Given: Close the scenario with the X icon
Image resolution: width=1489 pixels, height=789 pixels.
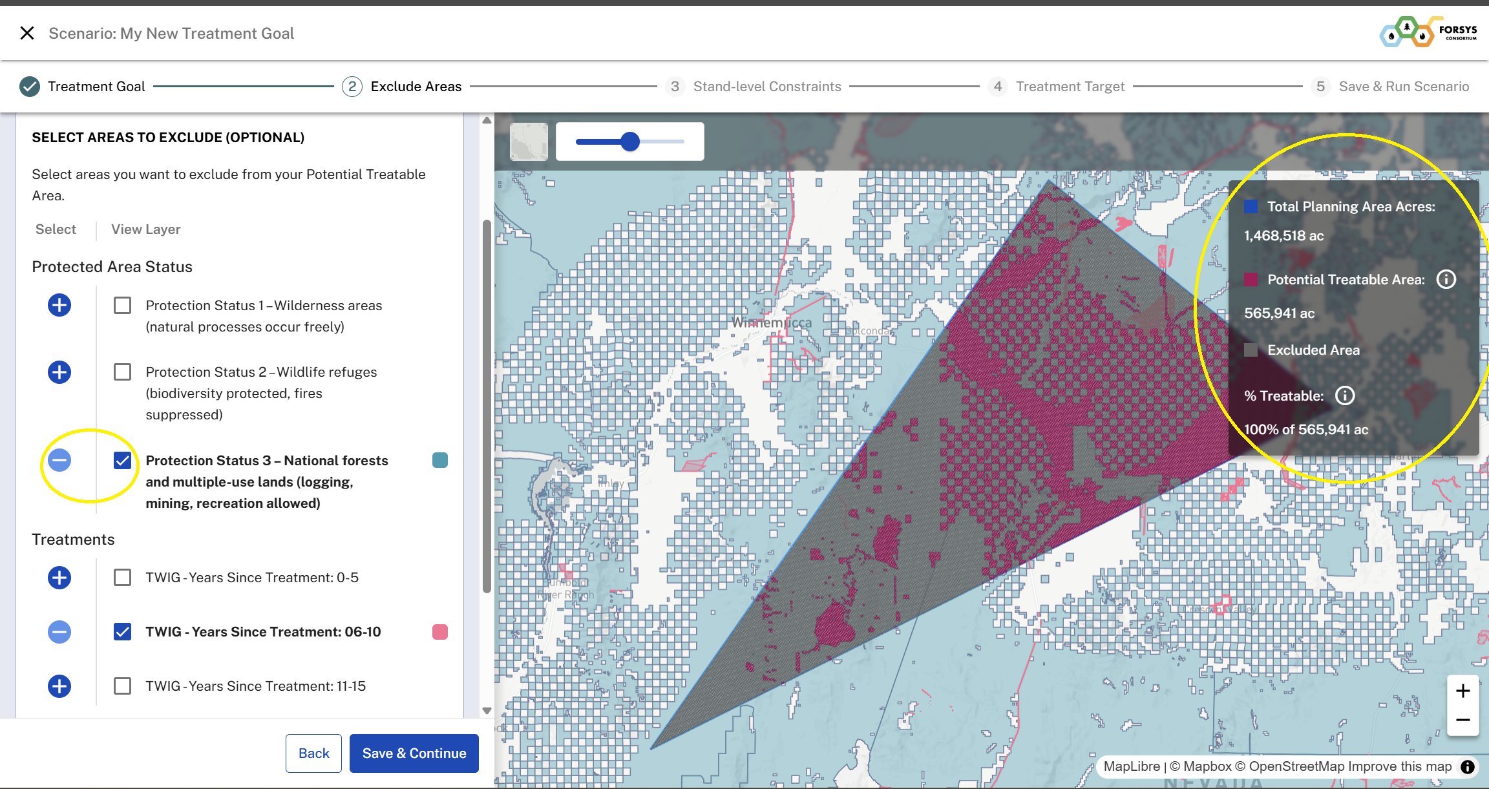Looking at the screenshot, I should tap(27, 33).
